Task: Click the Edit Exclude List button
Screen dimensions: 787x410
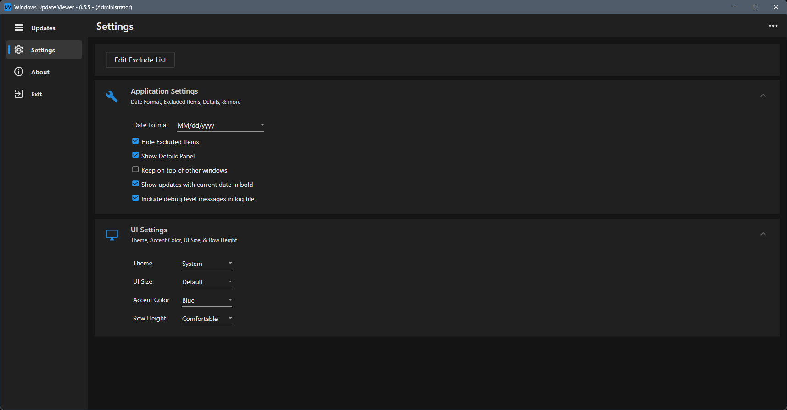Action: (140, 60)
